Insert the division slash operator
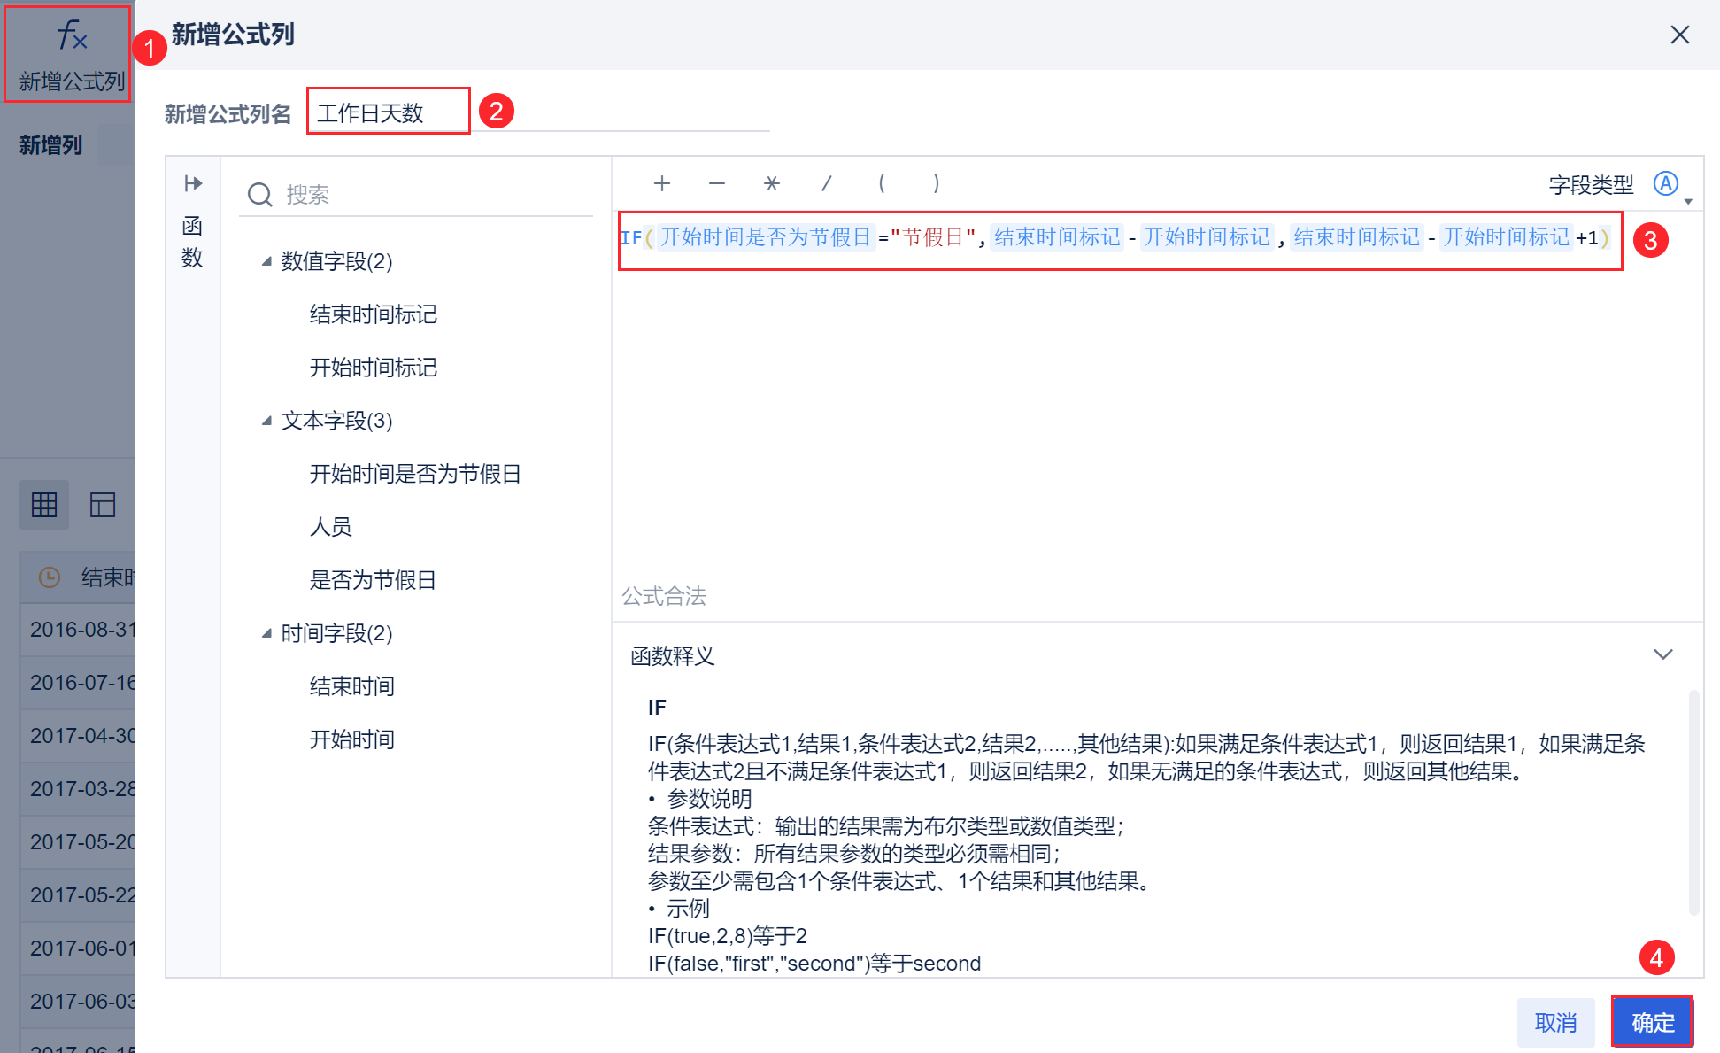 (x=826, y=183)
